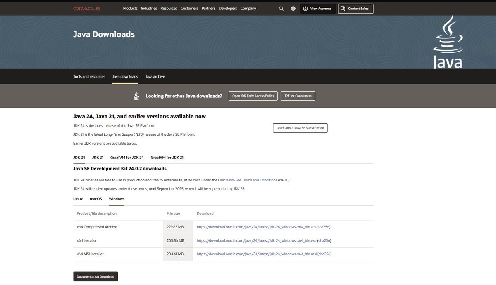The height and width of the screenshot is (285, 496).
Task: Click the 'Download' column header
Action: [205, 214]
